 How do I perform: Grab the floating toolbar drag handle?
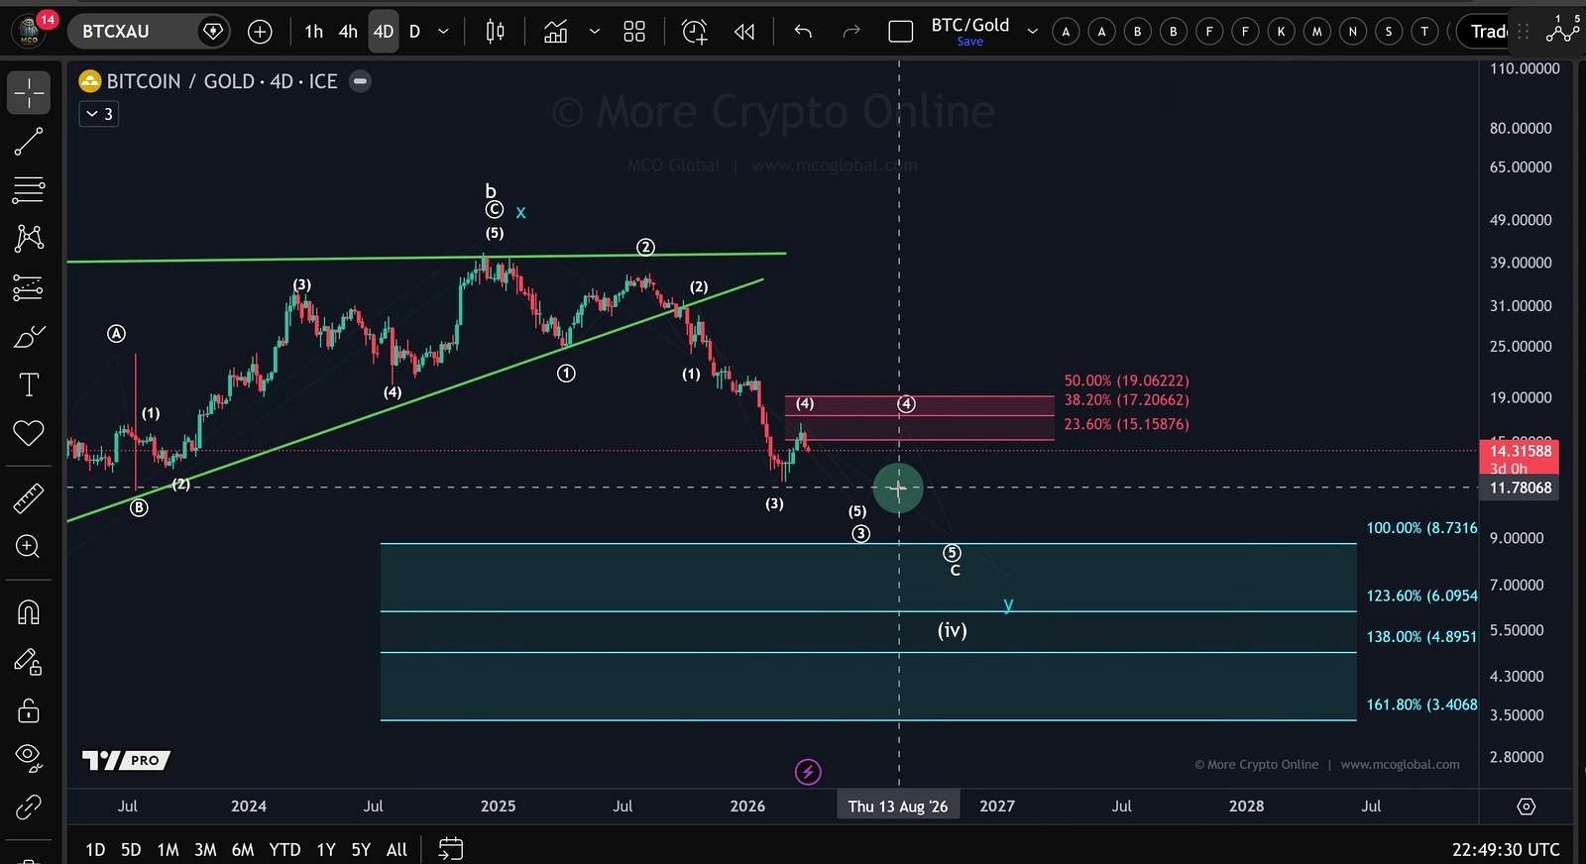pos(1524,32)
